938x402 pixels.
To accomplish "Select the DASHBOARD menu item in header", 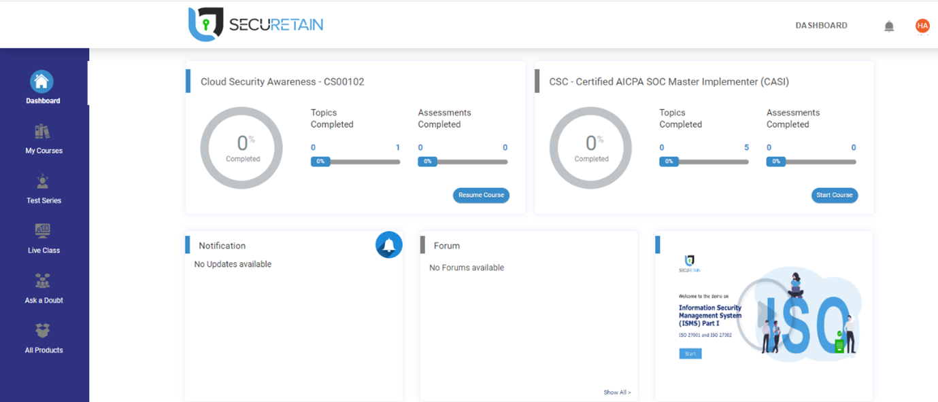I will [821, 26].
